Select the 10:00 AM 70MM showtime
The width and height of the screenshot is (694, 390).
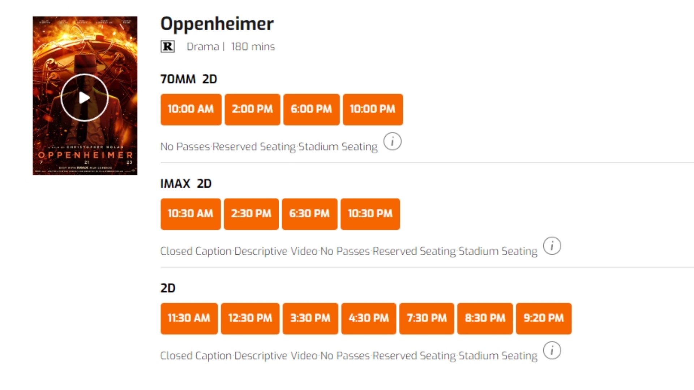tap(191, 109)
